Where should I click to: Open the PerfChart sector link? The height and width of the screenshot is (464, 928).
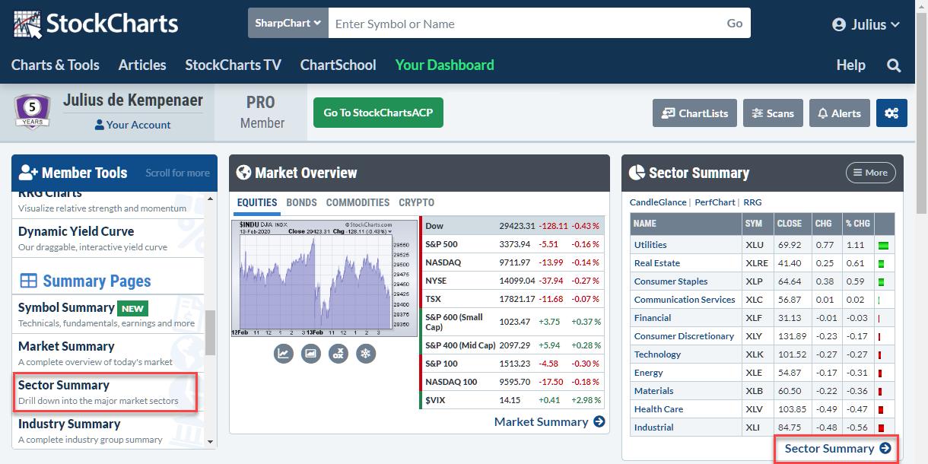715,202
